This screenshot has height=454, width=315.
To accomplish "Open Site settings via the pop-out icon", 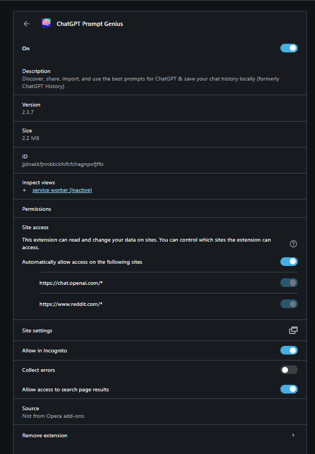I will click(293, 330).
